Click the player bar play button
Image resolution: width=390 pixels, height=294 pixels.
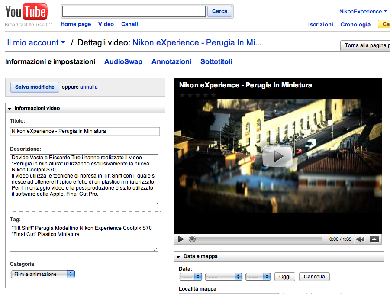[181, 239]
